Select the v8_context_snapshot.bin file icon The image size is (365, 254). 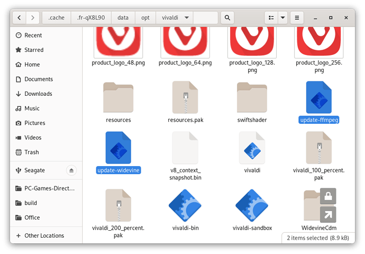(185, 148)
